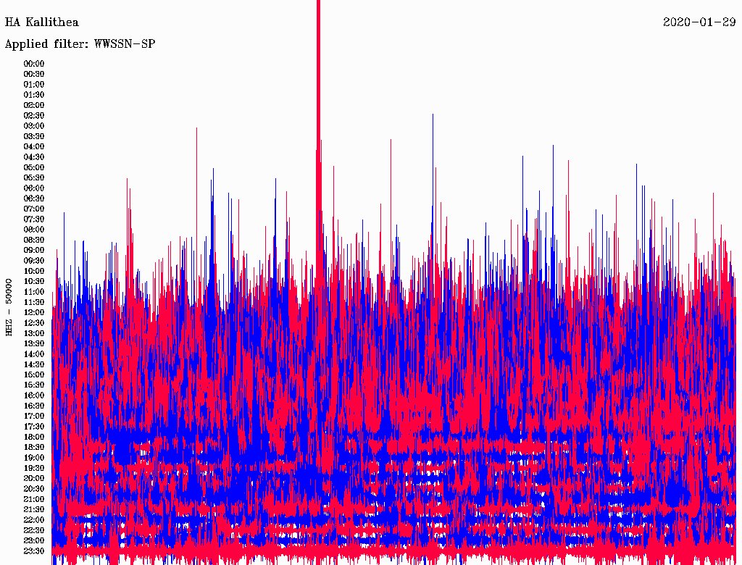Select the 04:30 time label

pos(34,157)
